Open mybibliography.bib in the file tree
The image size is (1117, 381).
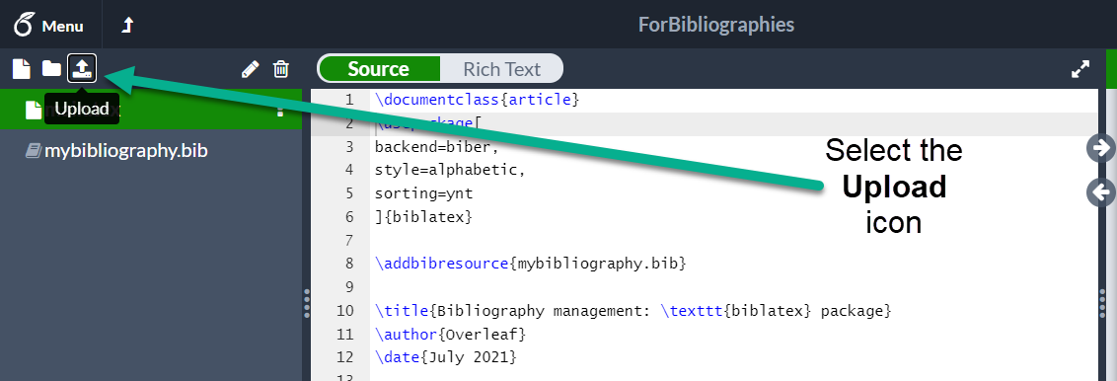[126, 151]
